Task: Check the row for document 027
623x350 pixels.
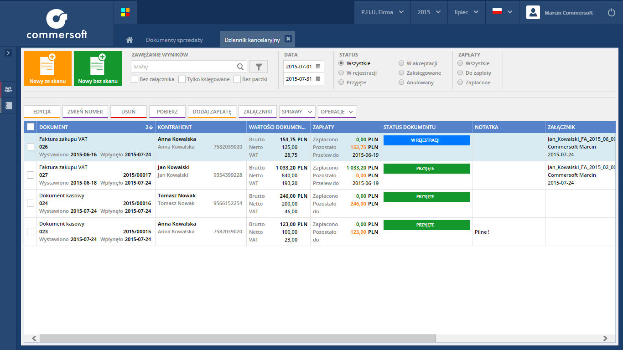Action: point(31,175)
